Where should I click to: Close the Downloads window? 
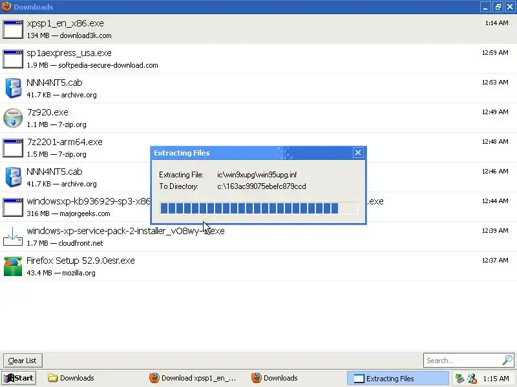tap(510, 6)
